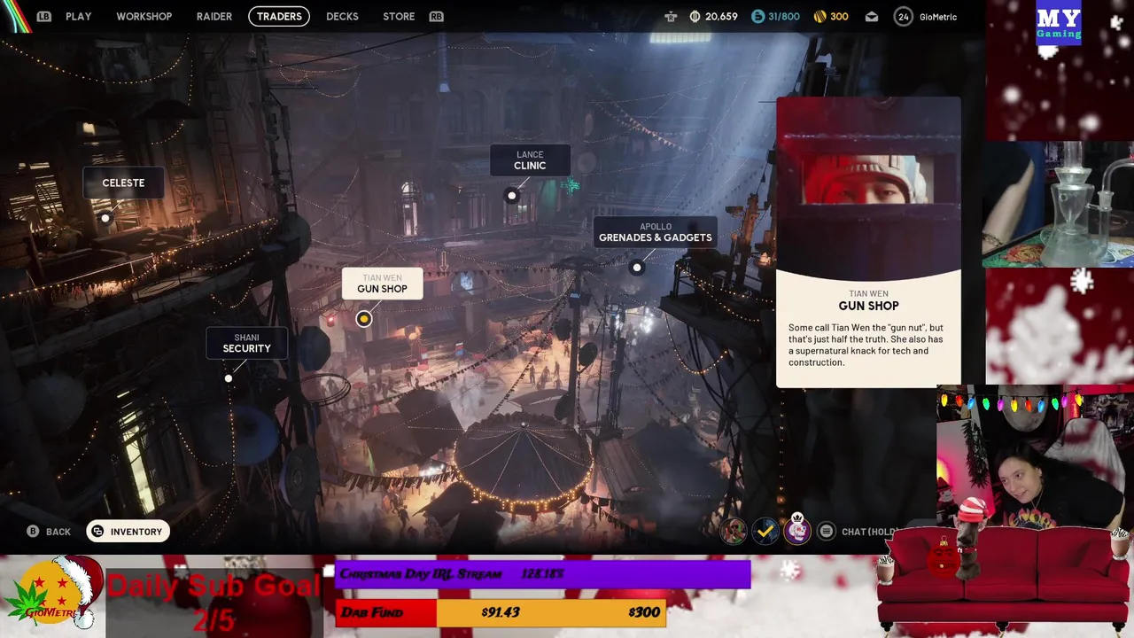The height and width of the screenshot is (638, 1134).
Task: Open the INVENTORY button
Action: [128, 531]
